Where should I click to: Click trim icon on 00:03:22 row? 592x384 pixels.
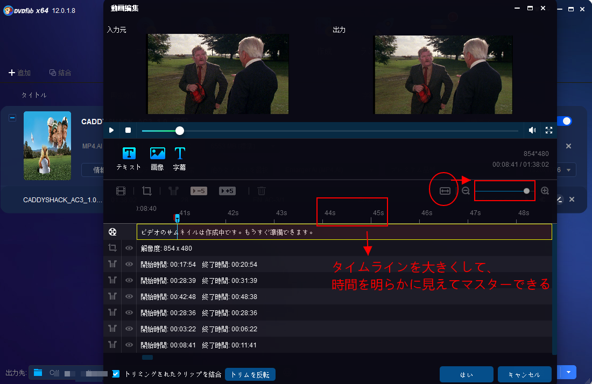click(112, 329)
